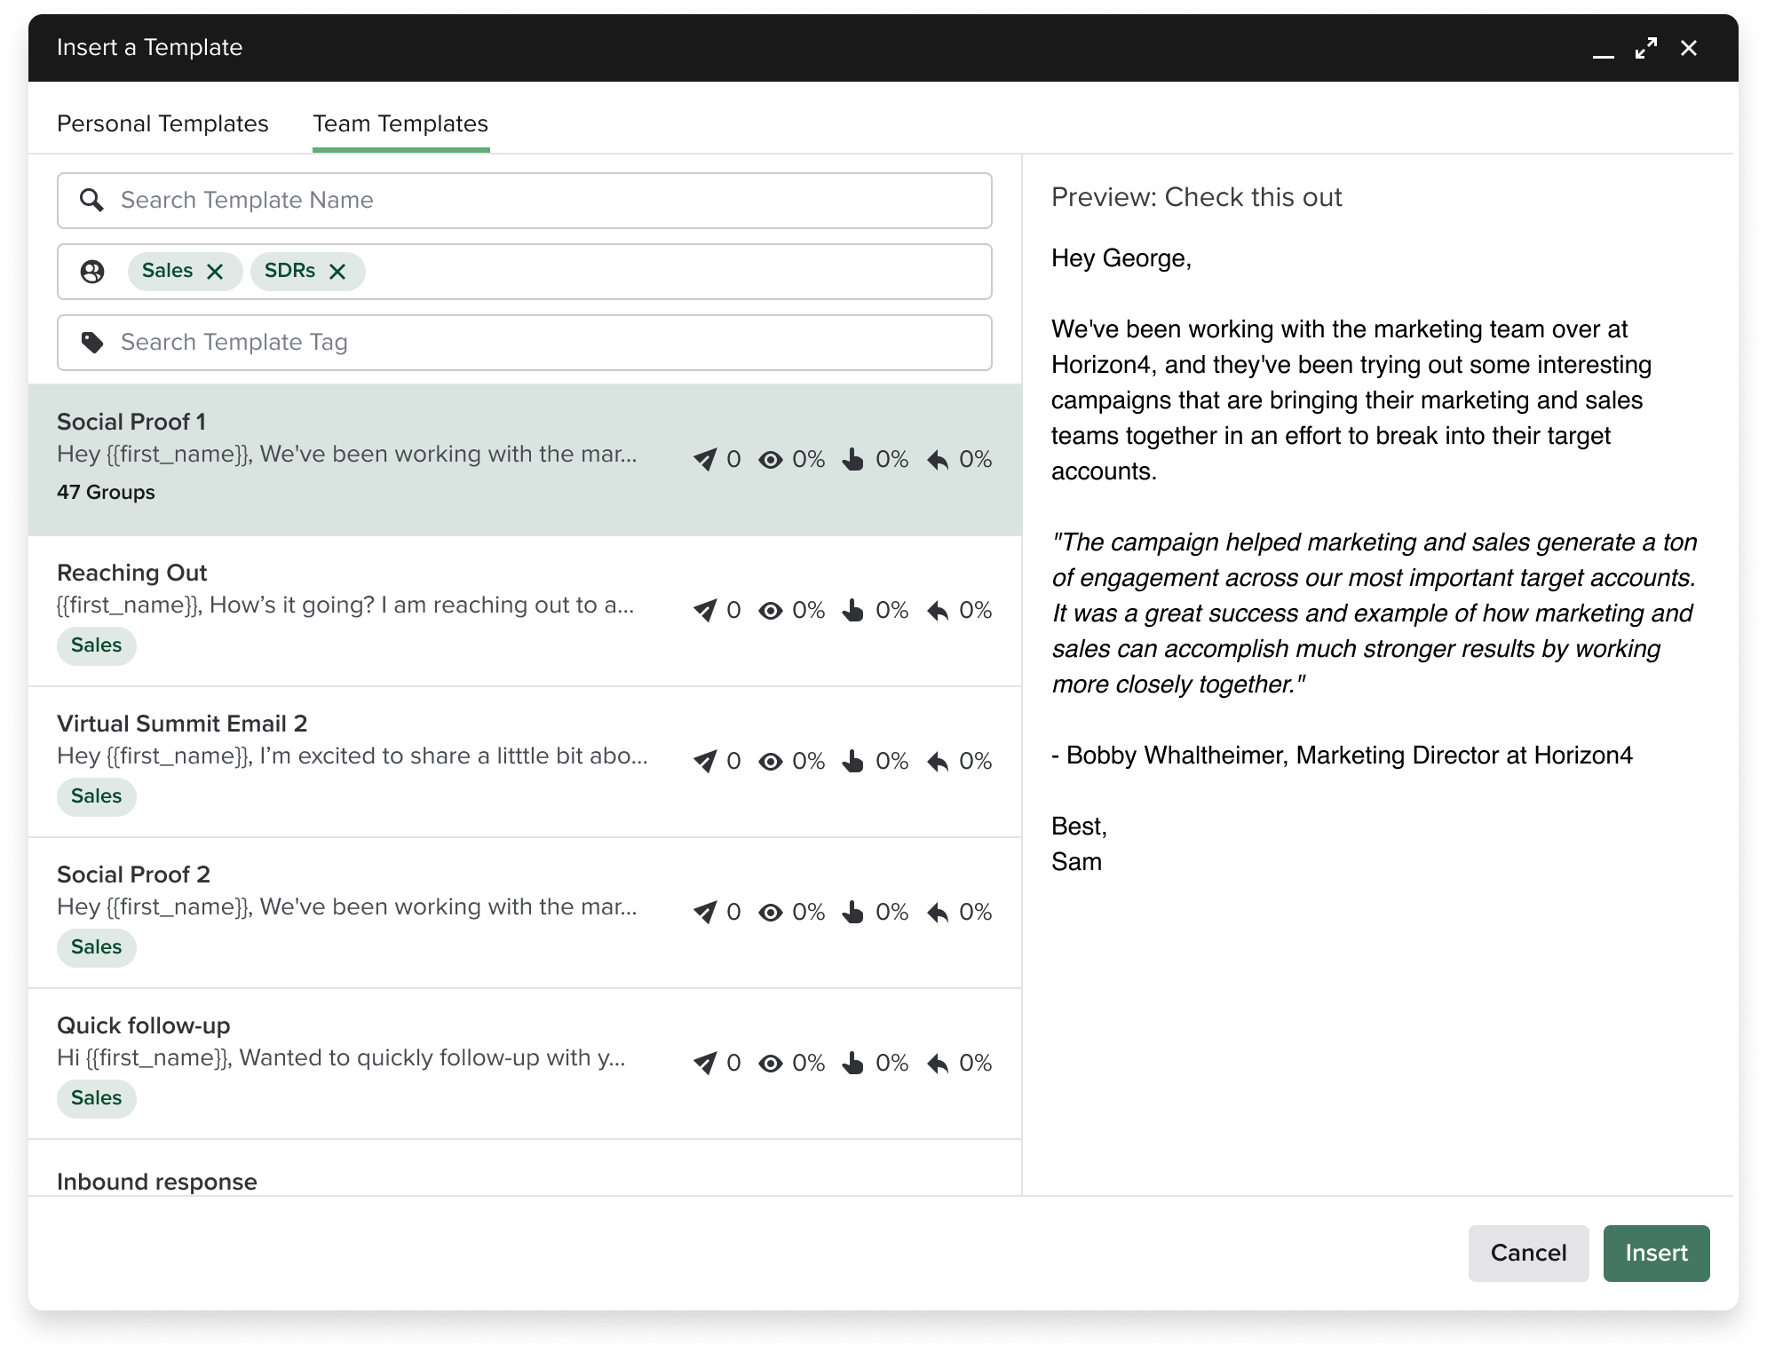Screen dimensions: 1767x1353
Task: Click the Search Template Name input field
Action: point(444,201)
